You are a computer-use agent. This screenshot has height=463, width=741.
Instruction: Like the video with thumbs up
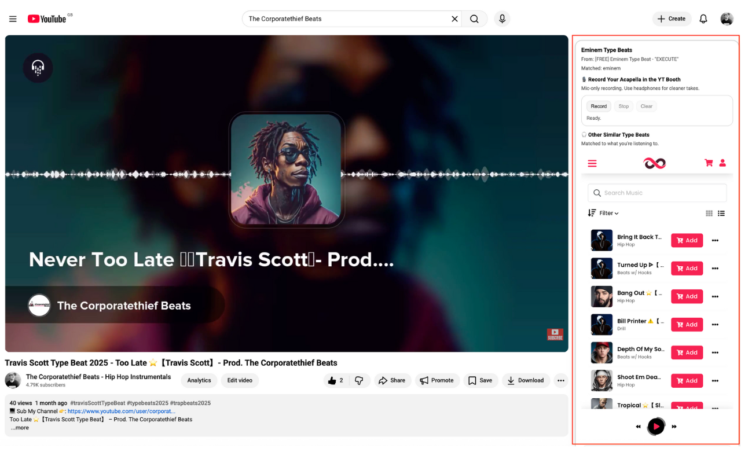pyautogui.click(x=336, y=380)
